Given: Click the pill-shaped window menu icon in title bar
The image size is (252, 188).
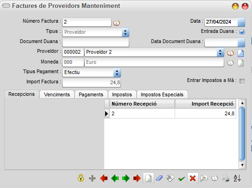Looking at the screenshot, I should (x=6, y=6).
